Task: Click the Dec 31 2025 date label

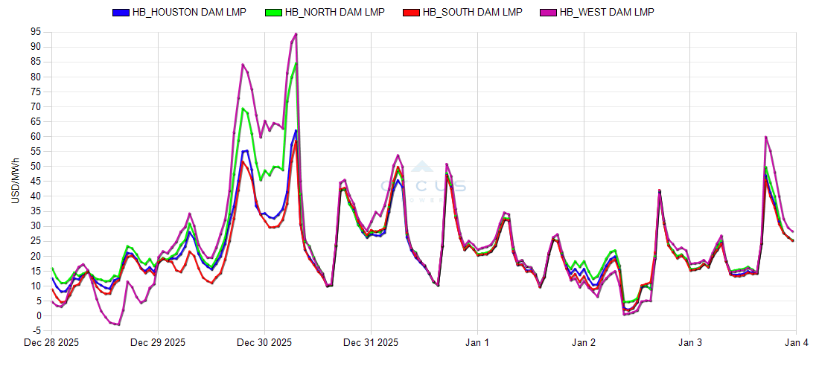Action: coord(371,343)
